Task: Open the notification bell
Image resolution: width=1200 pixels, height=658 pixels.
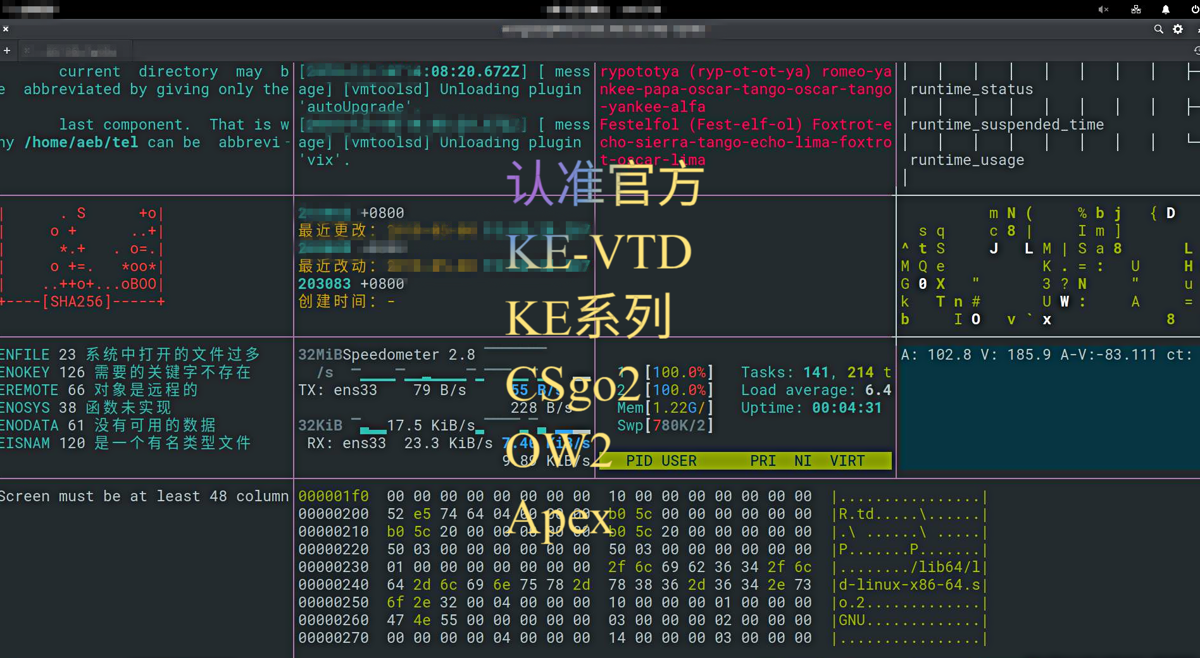Action: [1165, 9]
